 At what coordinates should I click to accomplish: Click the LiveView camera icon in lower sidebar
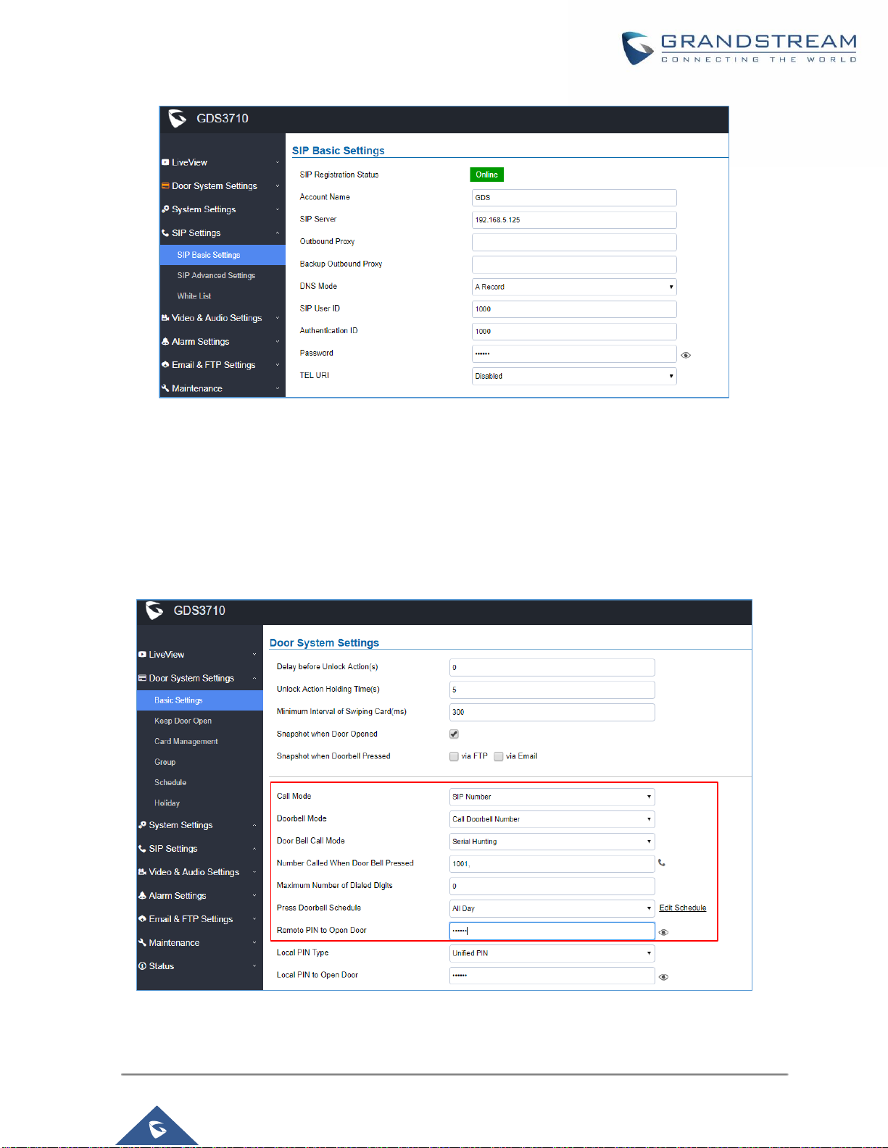pyautogui.click(x=143, y=655)
